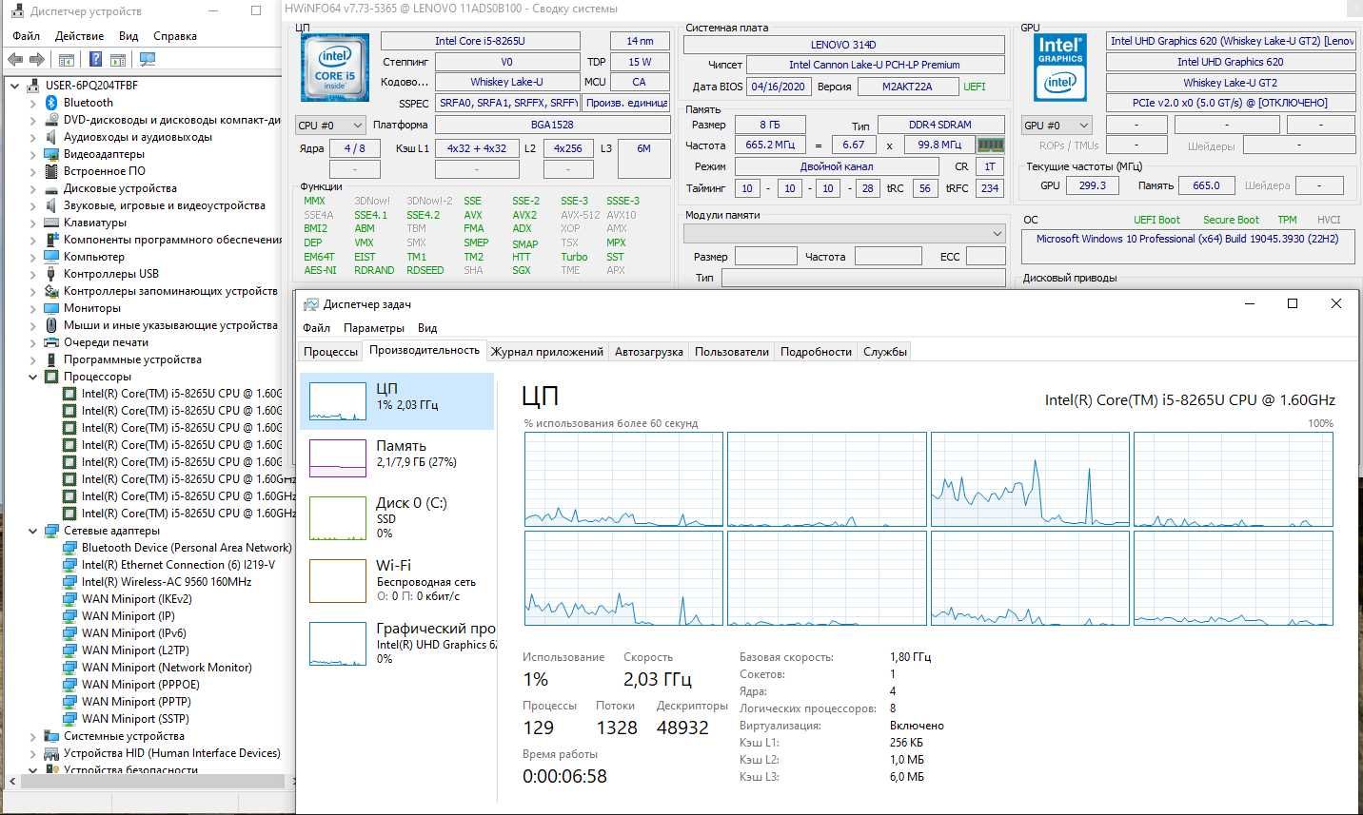Click the M2AKT22A BIOS version field
The width and height of the screenshot is (1363, 815).
[907, 87]
